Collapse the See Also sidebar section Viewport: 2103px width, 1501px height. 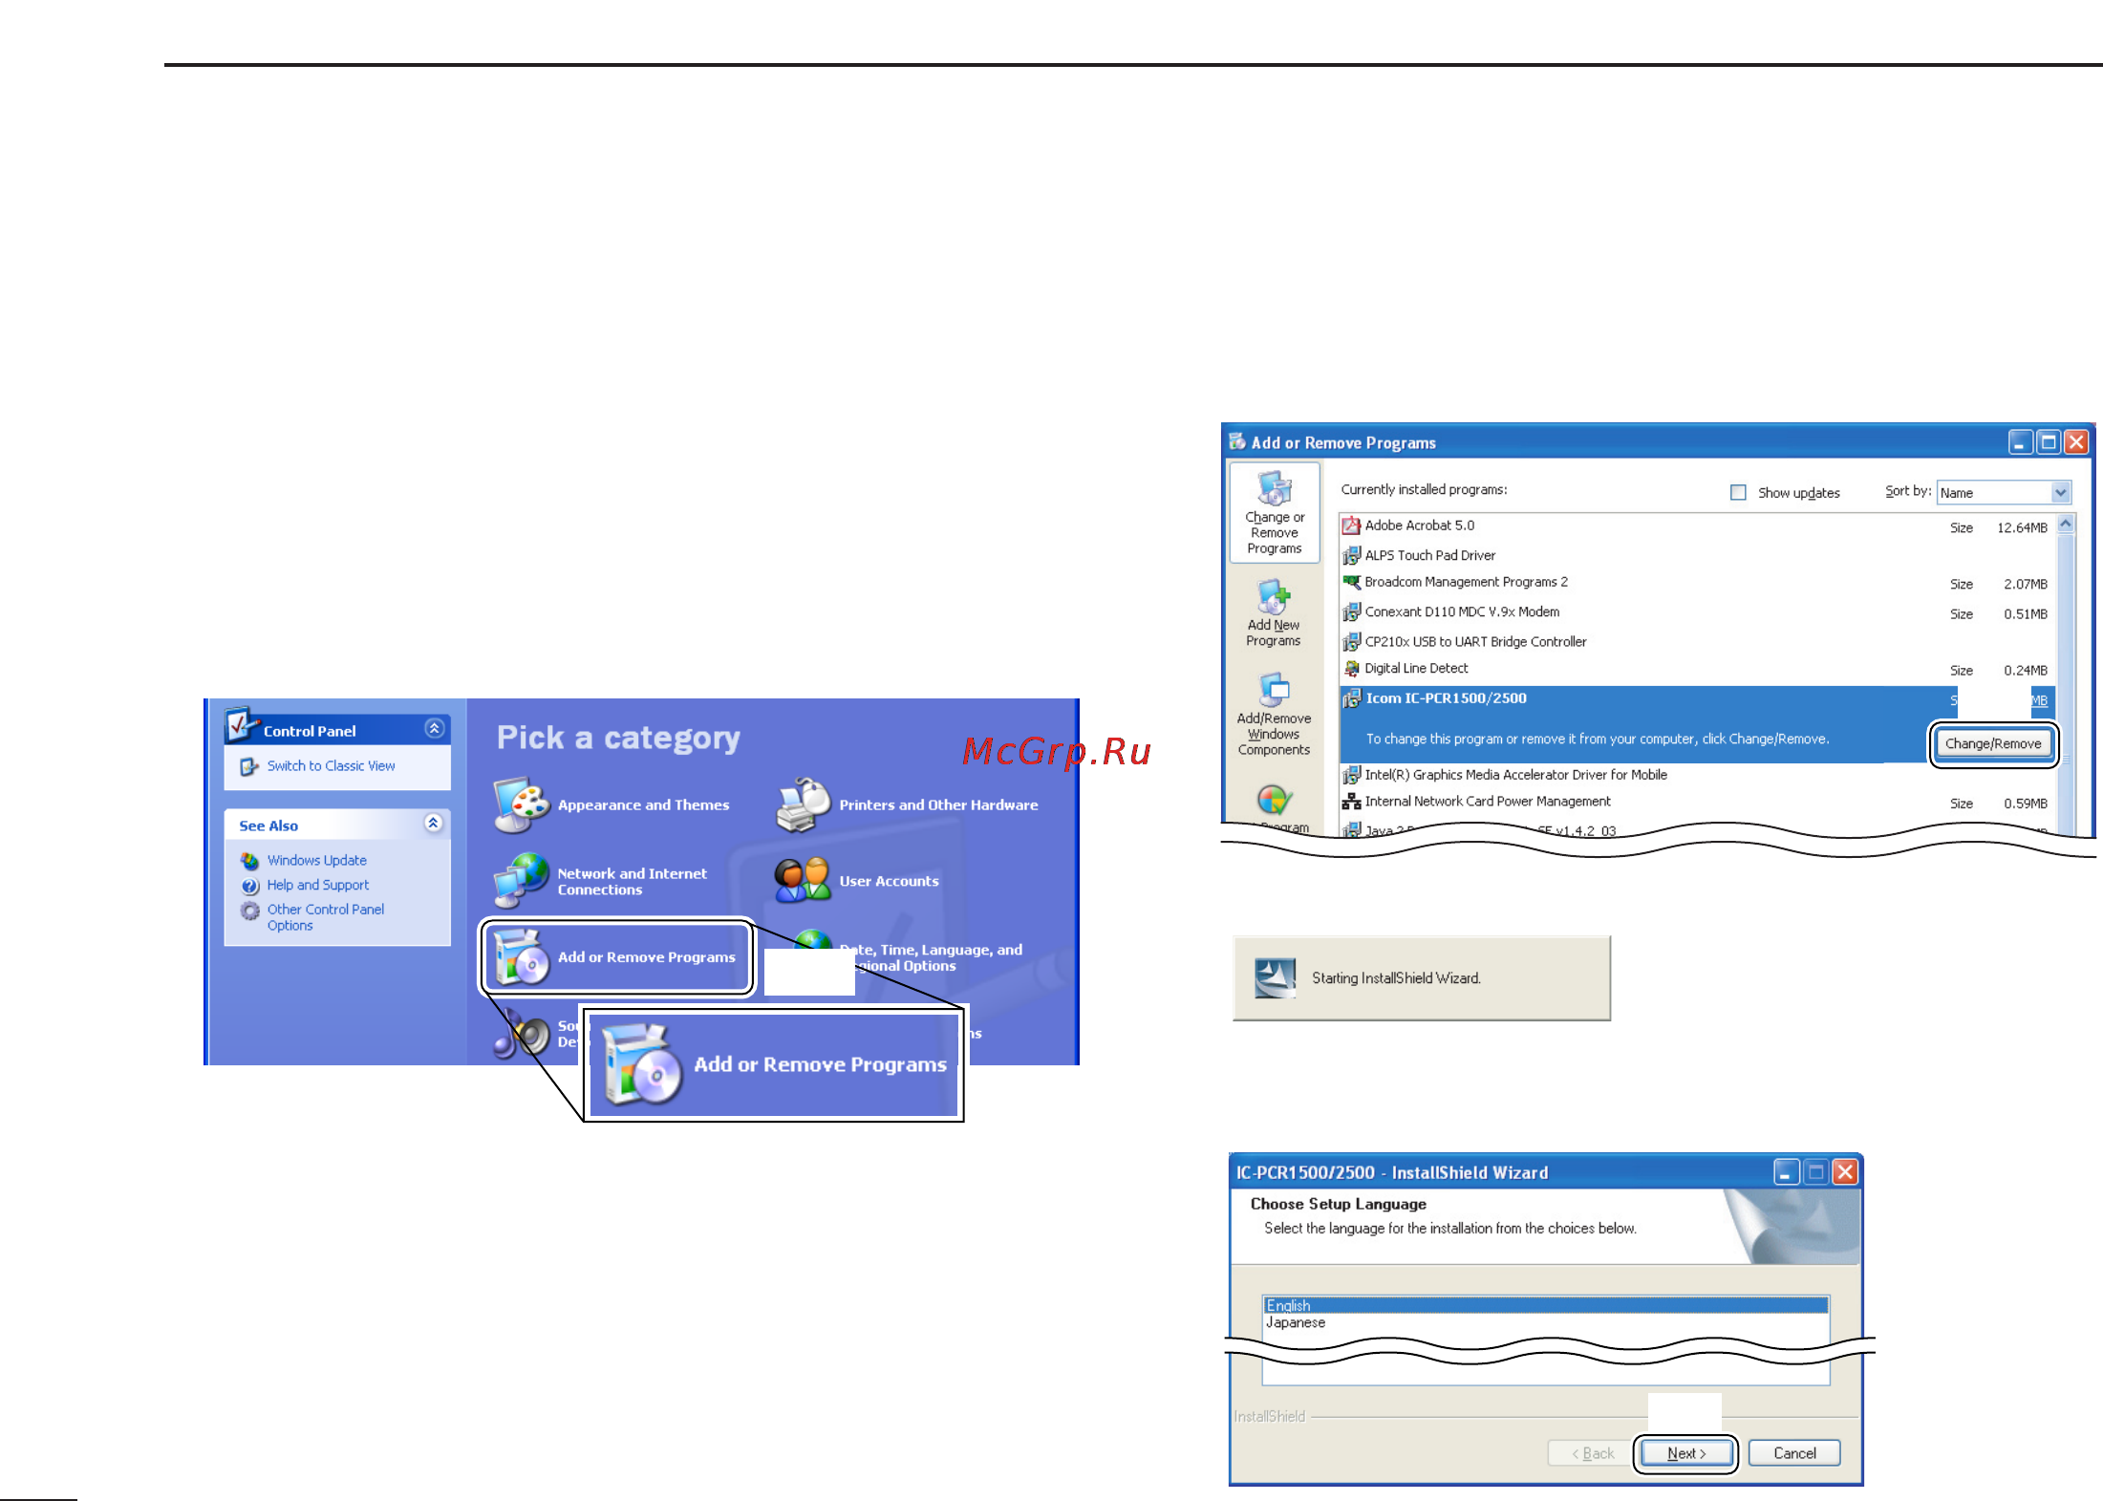tap(433, 823)
